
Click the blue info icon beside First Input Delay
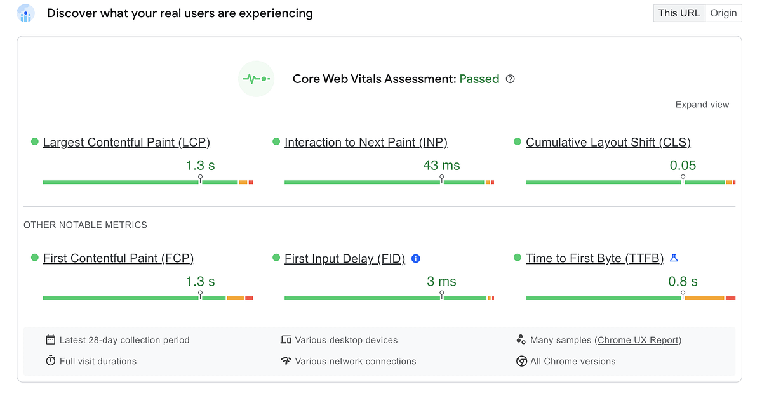(x=416, y=258)
